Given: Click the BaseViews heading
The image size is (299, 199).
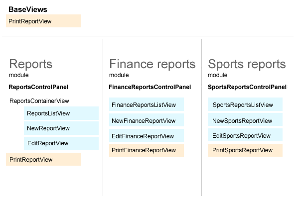Looking at the screenshot, I should pos(28,9).
